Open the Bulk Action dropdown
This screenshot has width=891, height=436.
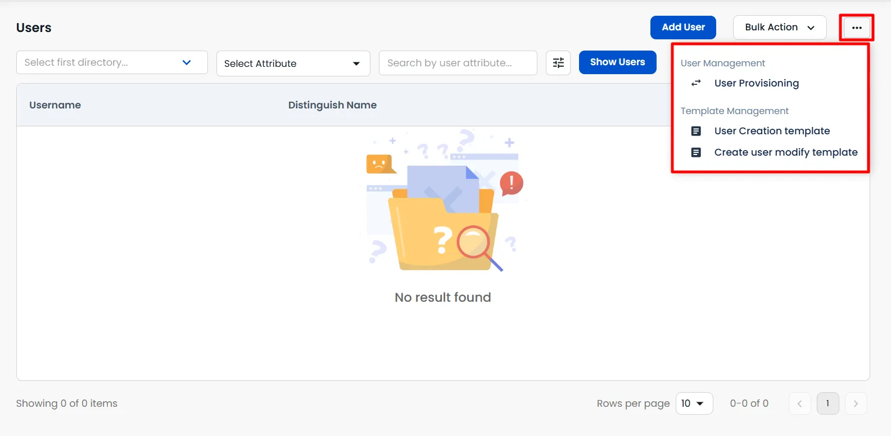click(780, 28)
